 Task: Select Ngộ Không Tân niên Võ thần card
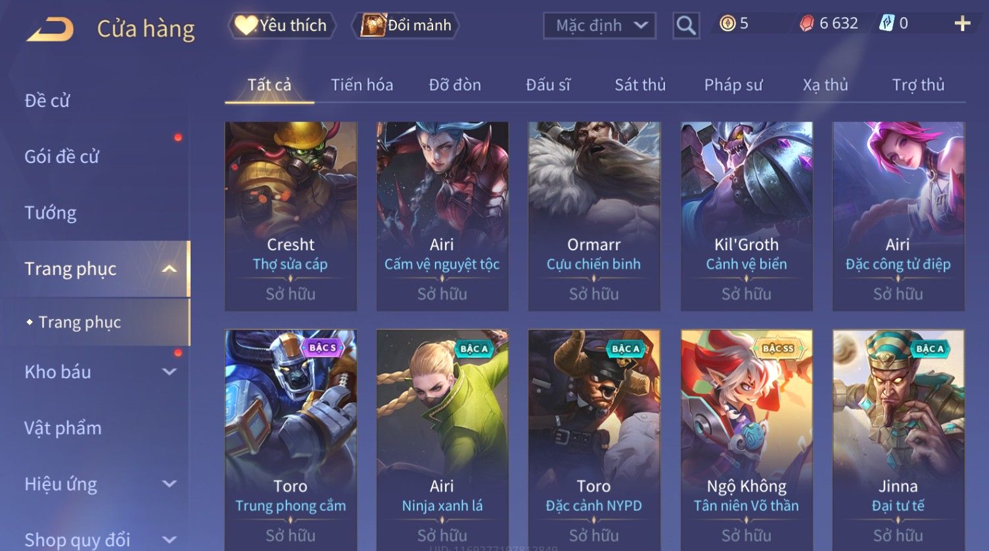pos(746,440)
